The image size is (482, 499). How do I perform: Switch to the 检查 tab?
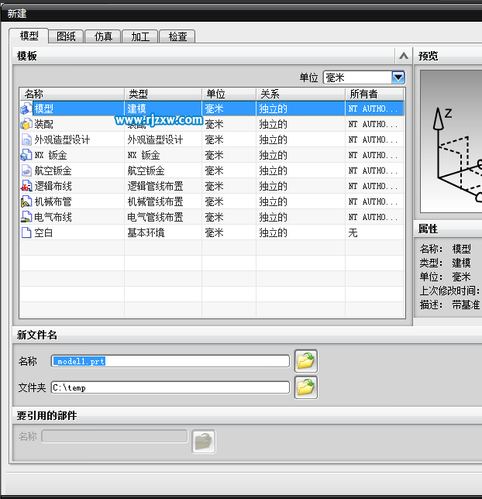177,36
